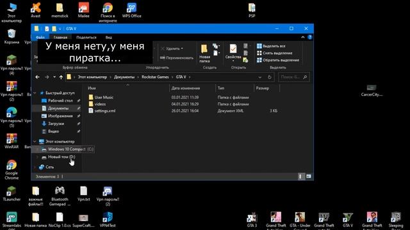Screen dimensions: 410x230
Task: Go up one folder level arrow
Action: click(x=61, y=77)
